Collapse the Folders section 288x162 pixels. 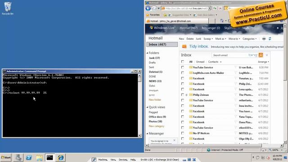[x=147, y=53]
